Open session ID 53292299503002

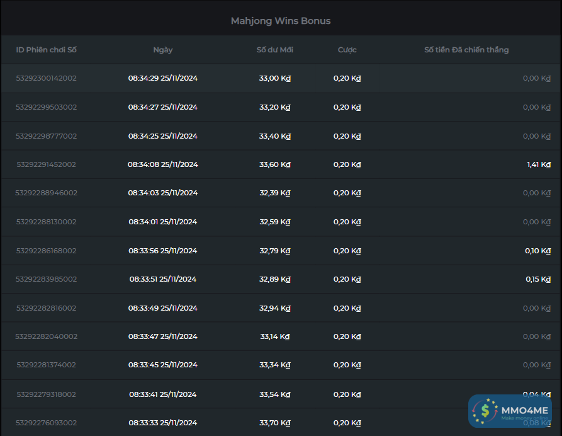(x=47, y=107)
